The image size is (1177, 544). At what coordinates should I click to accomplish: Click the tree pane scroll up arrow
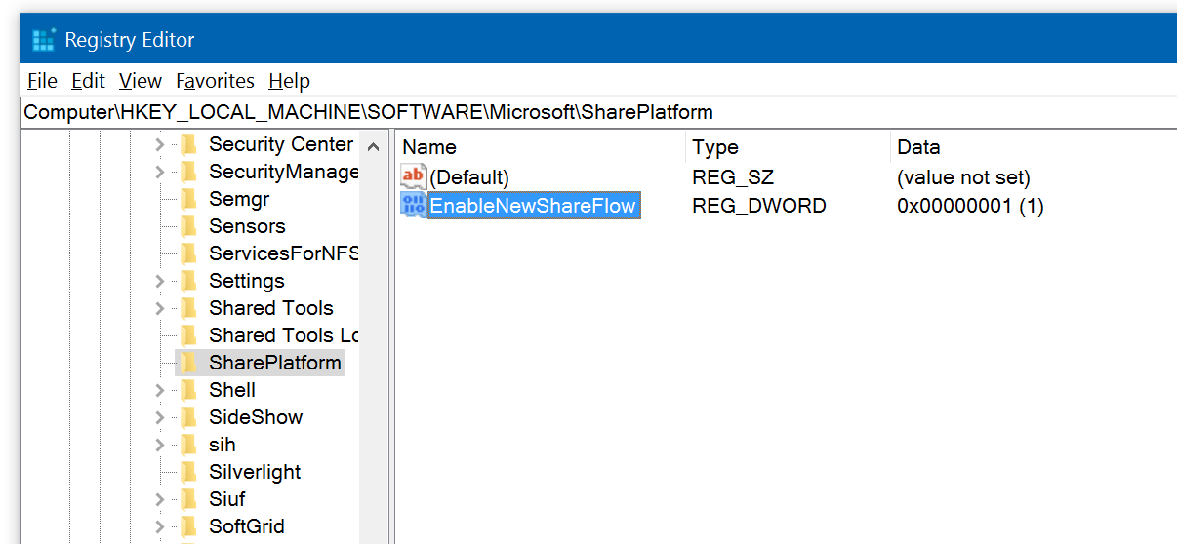pos(372,147)
